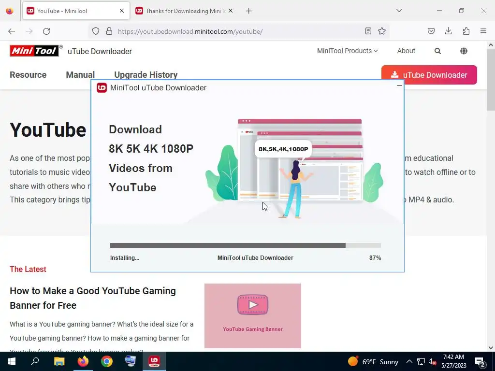This screenshot has width=495, height=371.
Task: Open the network tray icon
Action: pos(421,362)
